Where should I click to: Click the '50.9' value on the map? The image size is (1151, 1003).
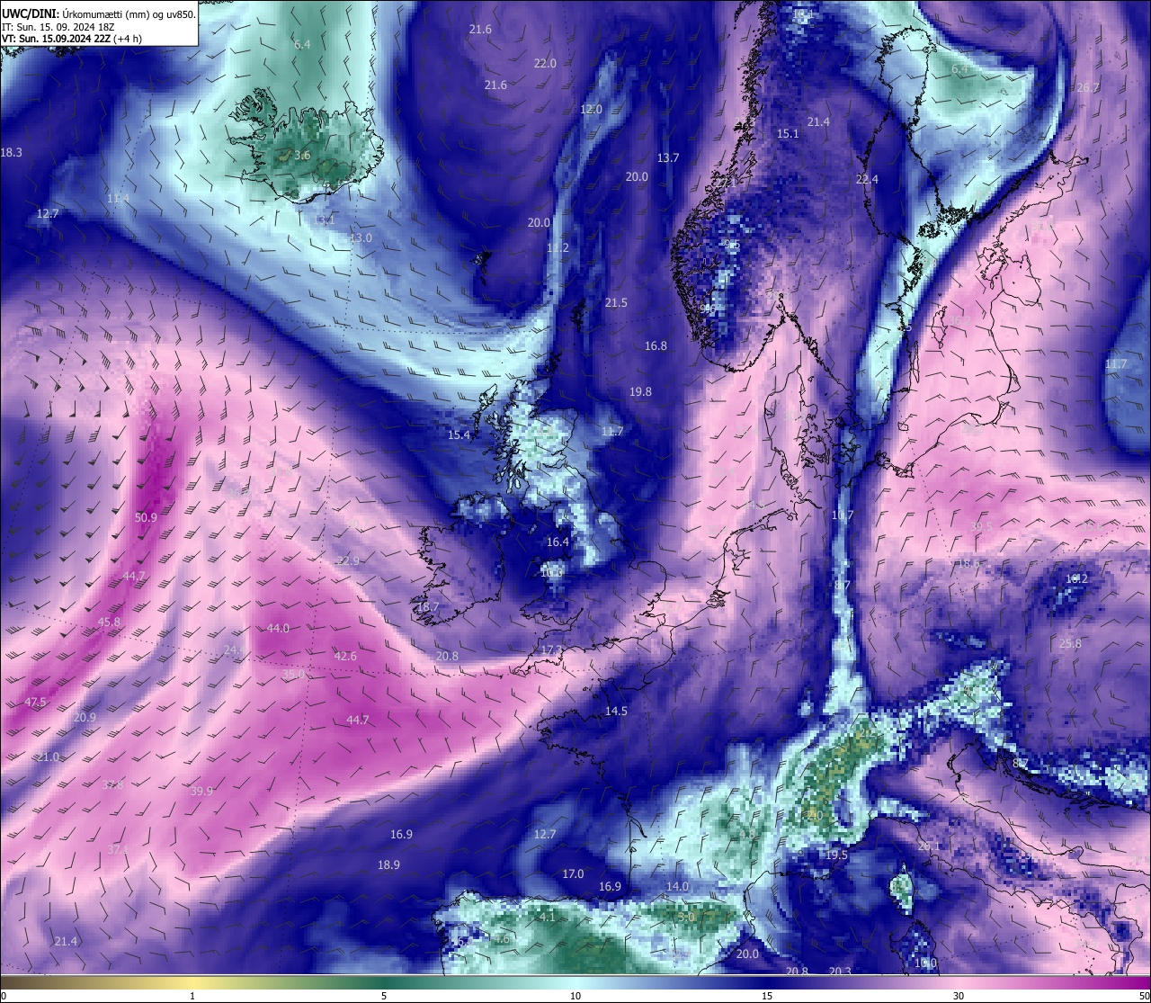tap(146, 517)
